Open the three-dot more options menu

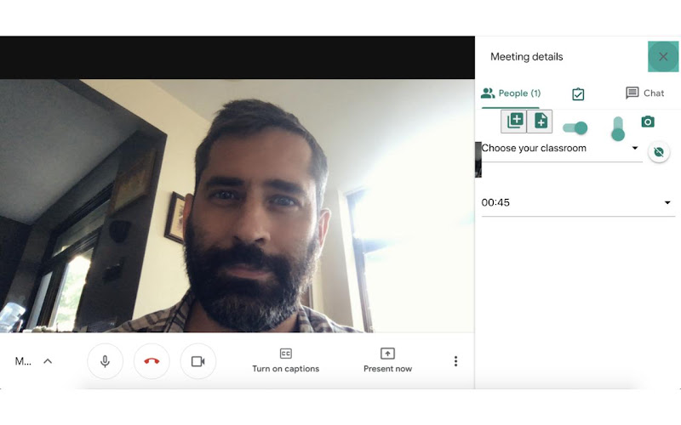455,361
